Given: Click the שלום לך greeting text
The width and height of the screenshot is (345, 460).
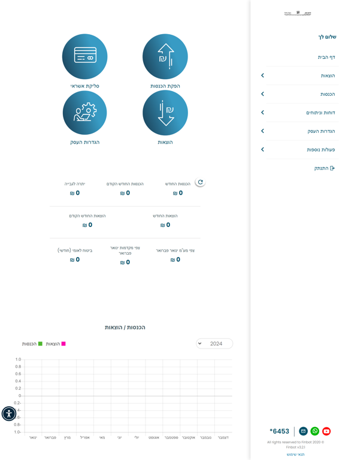Looking at the screenshot, I should (x=327, y=37).
